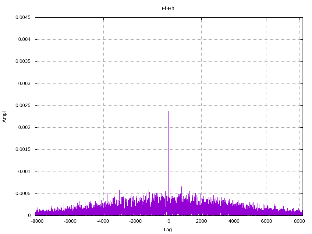312x234 pixels.
Task: Click the y-axis label Ampl
Action: [4, 117]
